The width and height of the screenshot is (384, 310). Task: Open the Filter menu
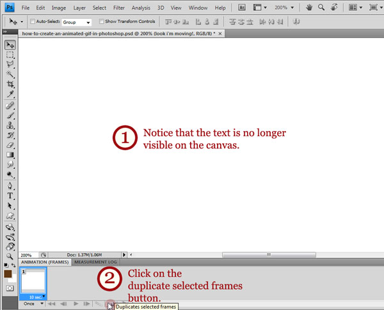(118, 8)
